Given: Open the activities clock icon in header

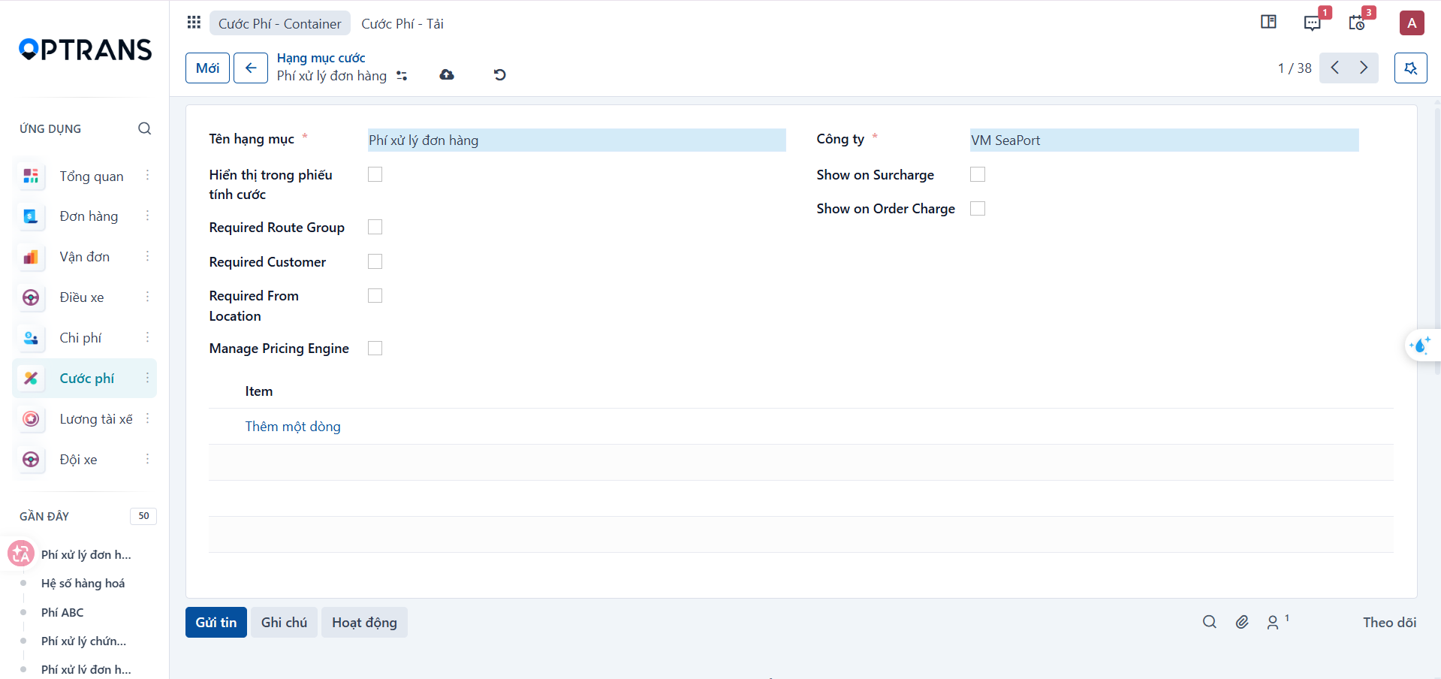Looking at the screenshot, I should coord(1356,23).
